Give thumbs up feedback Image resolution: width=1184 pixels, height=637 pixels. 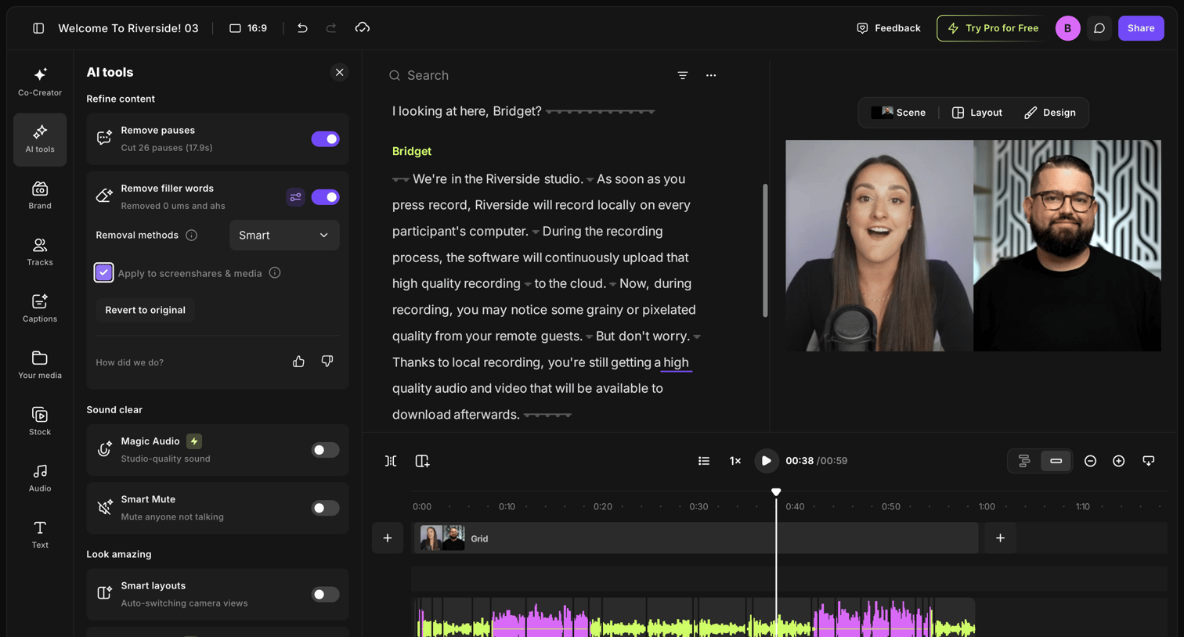298,362
